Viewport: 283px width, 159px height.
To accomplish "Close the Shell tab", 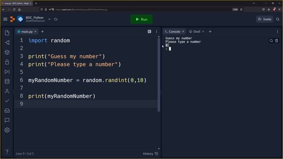I will (x=203, y=31).
